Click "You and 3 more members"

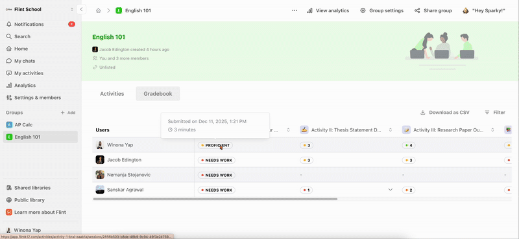[x=124, y=58]
